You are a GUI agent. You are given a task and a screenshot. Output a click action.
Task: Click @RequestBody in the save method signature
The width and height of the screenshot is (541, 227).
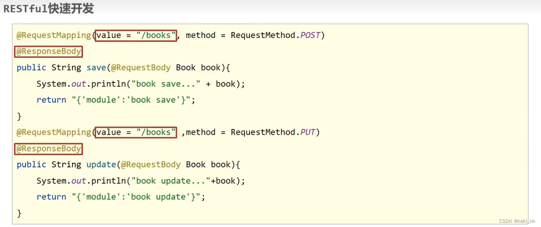(x=141, y=67)
